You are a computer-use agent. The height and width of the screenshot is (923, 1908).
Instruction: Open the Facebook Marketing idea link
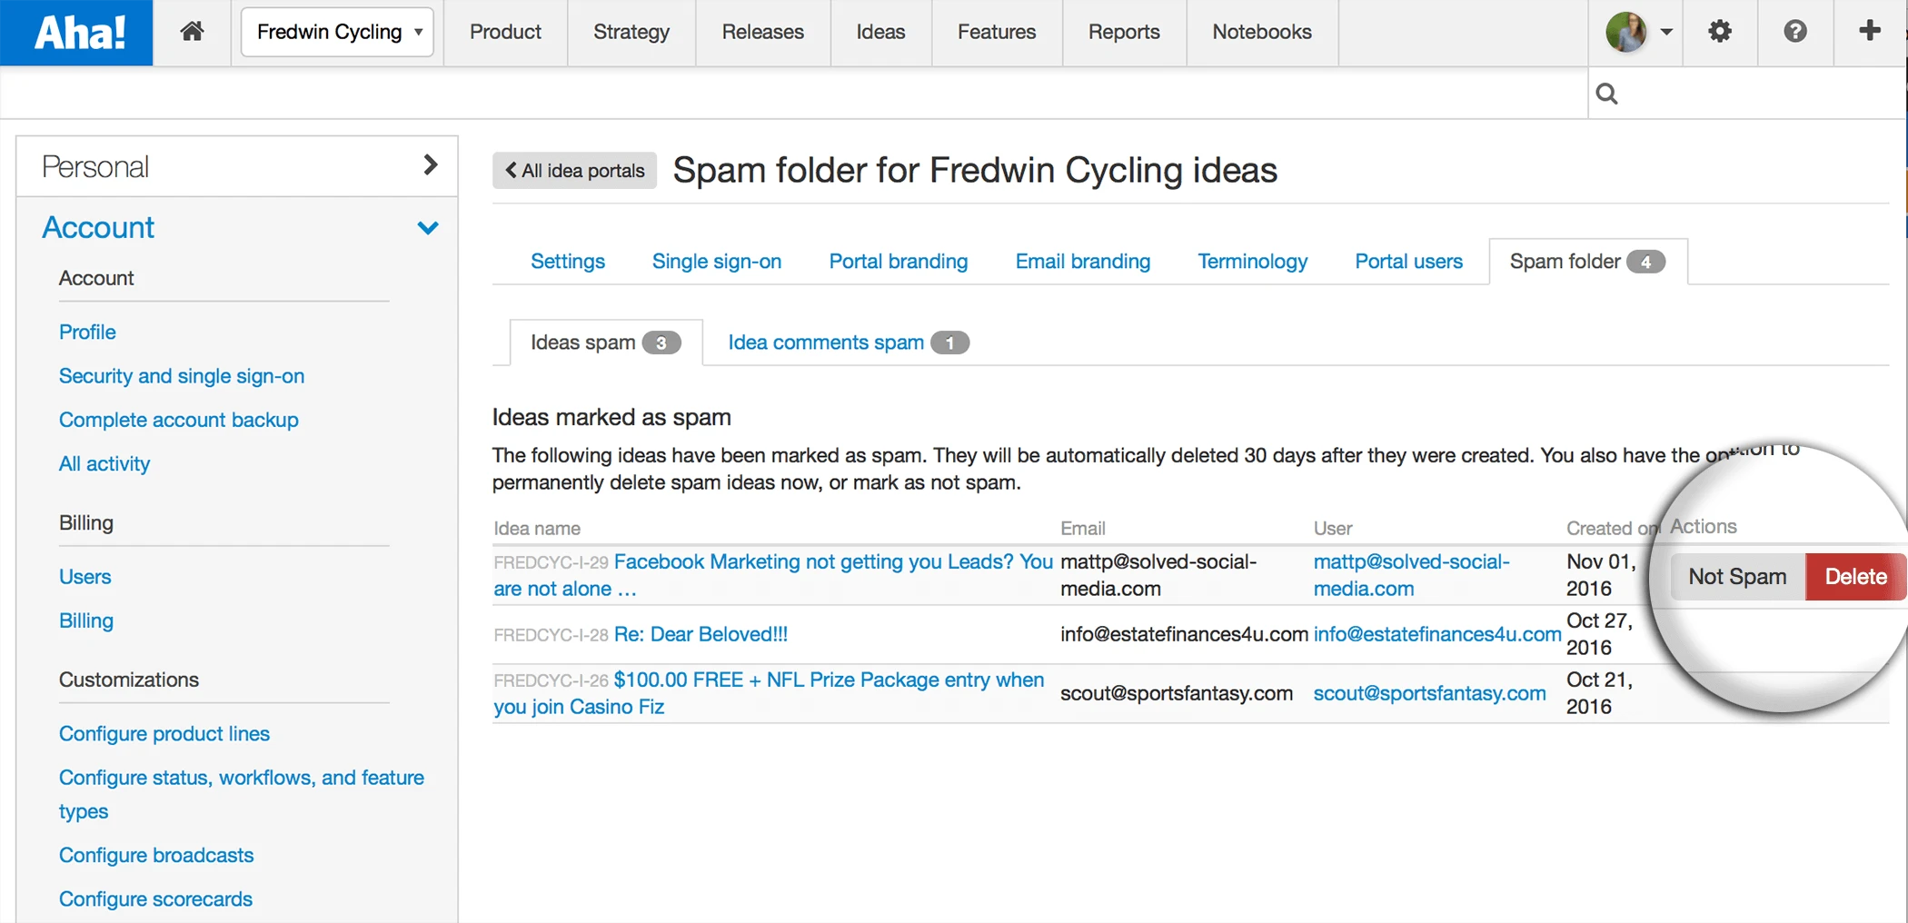tap(772, 575)
